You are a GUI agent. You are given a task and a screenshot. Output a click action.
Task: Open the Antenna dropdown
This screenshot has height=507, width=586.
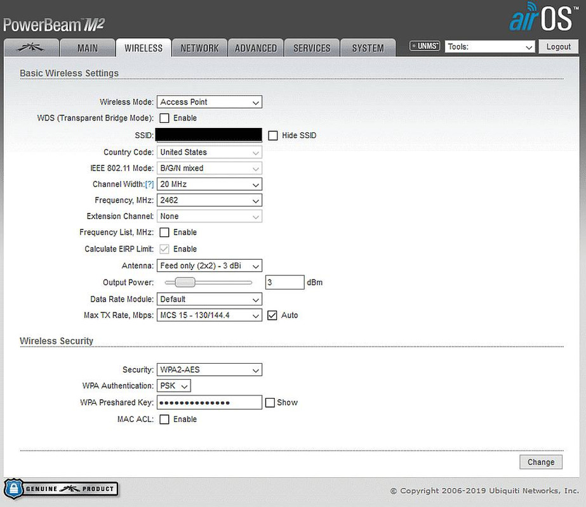(x=210, y=266)
